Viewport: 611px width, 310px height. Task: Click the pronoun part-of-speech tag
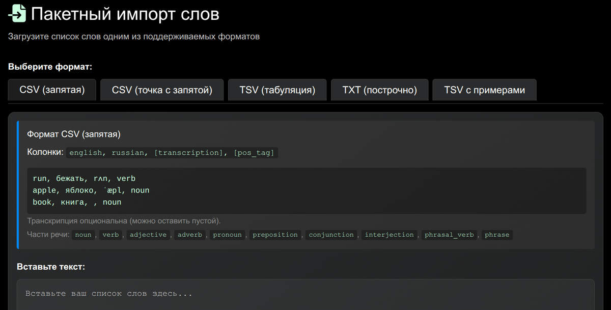pyautogui.click(x=227, y=235)
